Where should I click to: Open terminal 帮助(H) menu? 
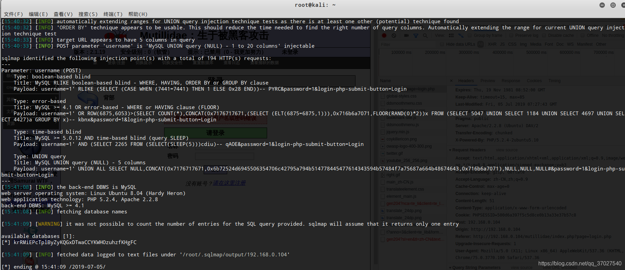tap(138, 14)
